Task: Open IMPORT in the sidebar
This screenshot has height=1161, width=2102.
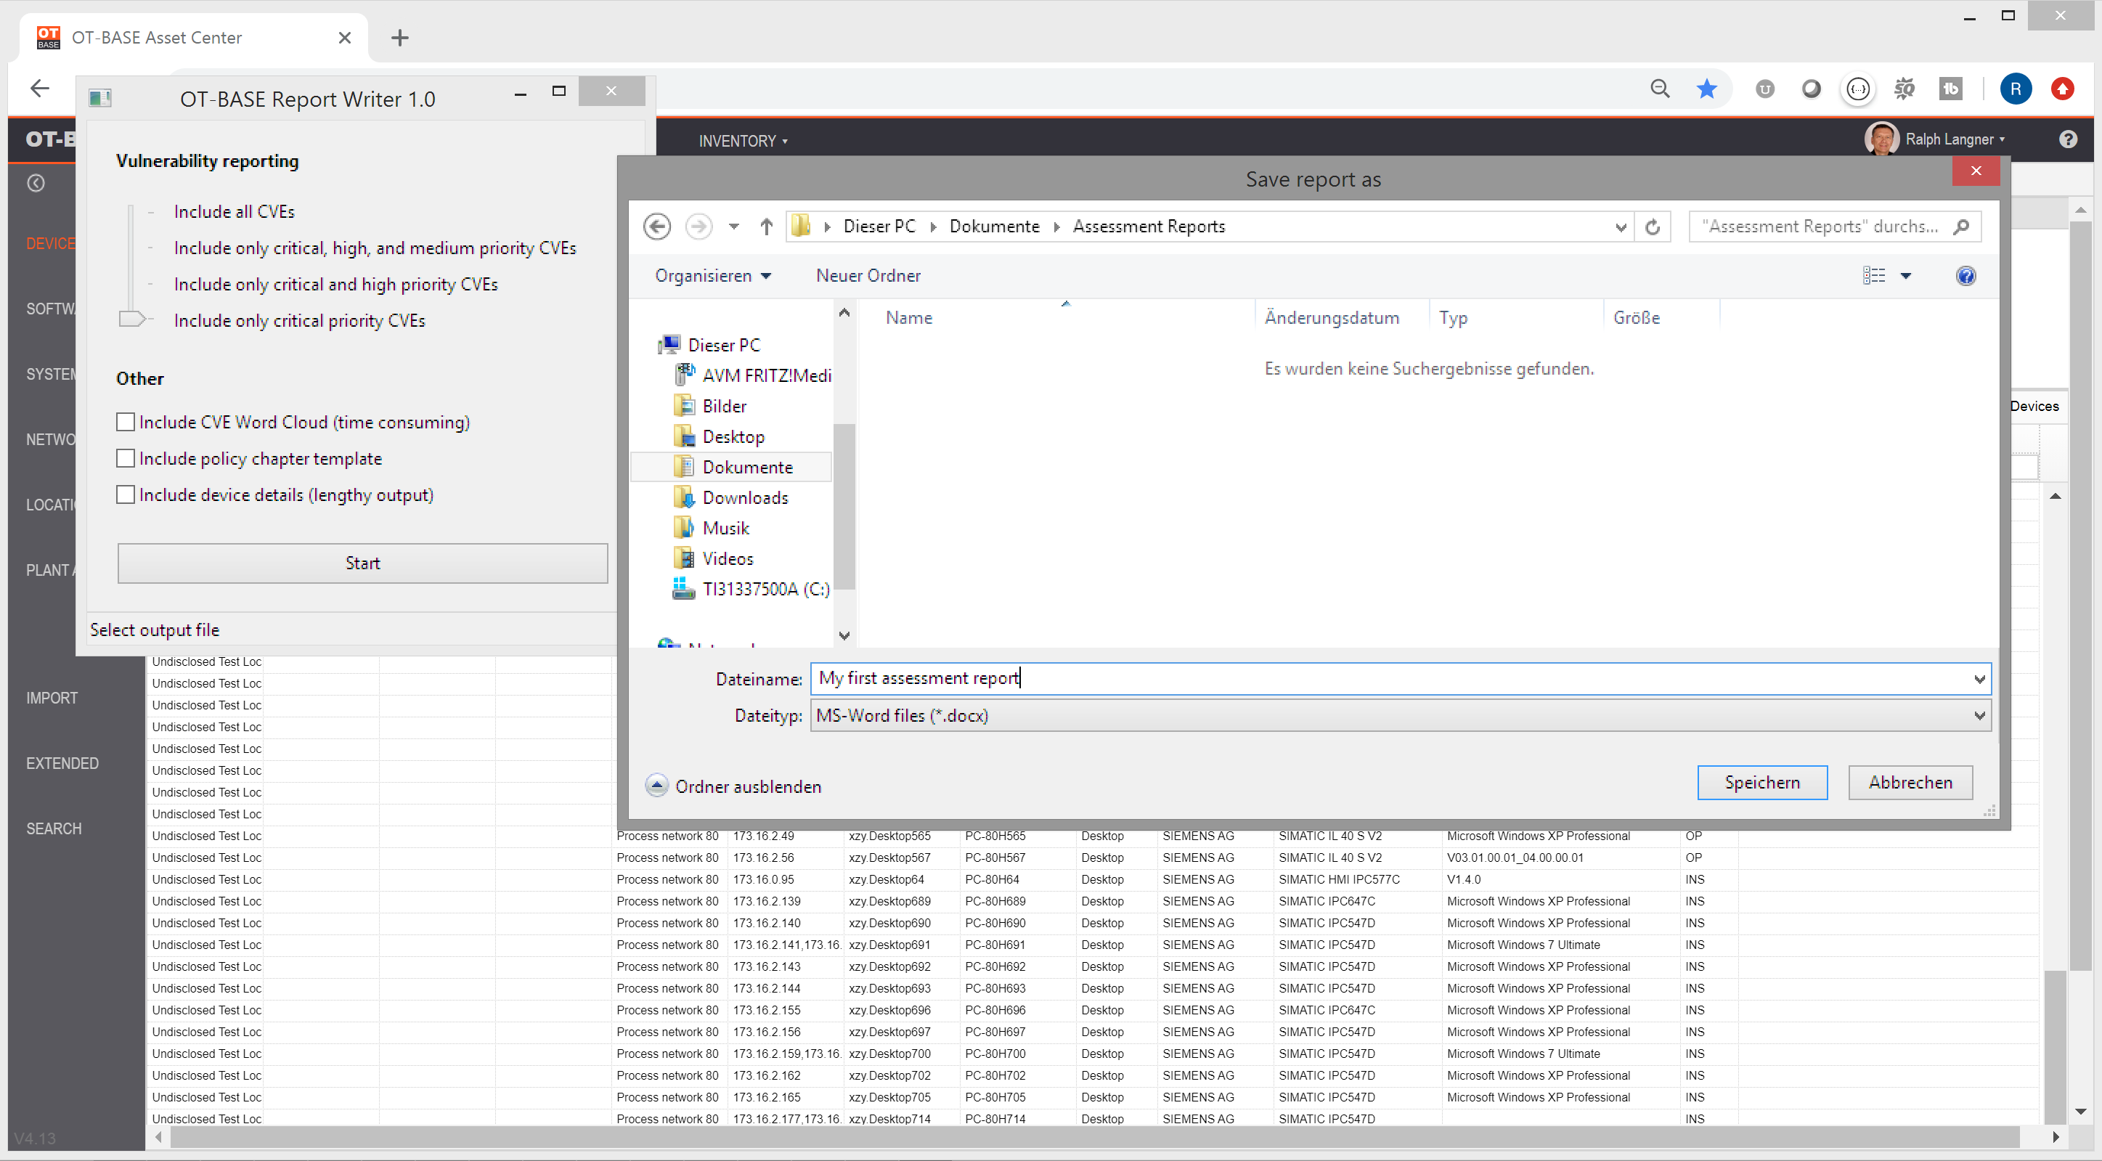Action: tap(52, 698)
